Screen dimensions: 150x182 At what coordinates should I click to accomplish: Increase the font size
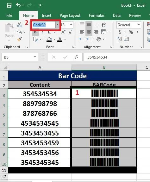pyautogui.click(x=63, y=32)
